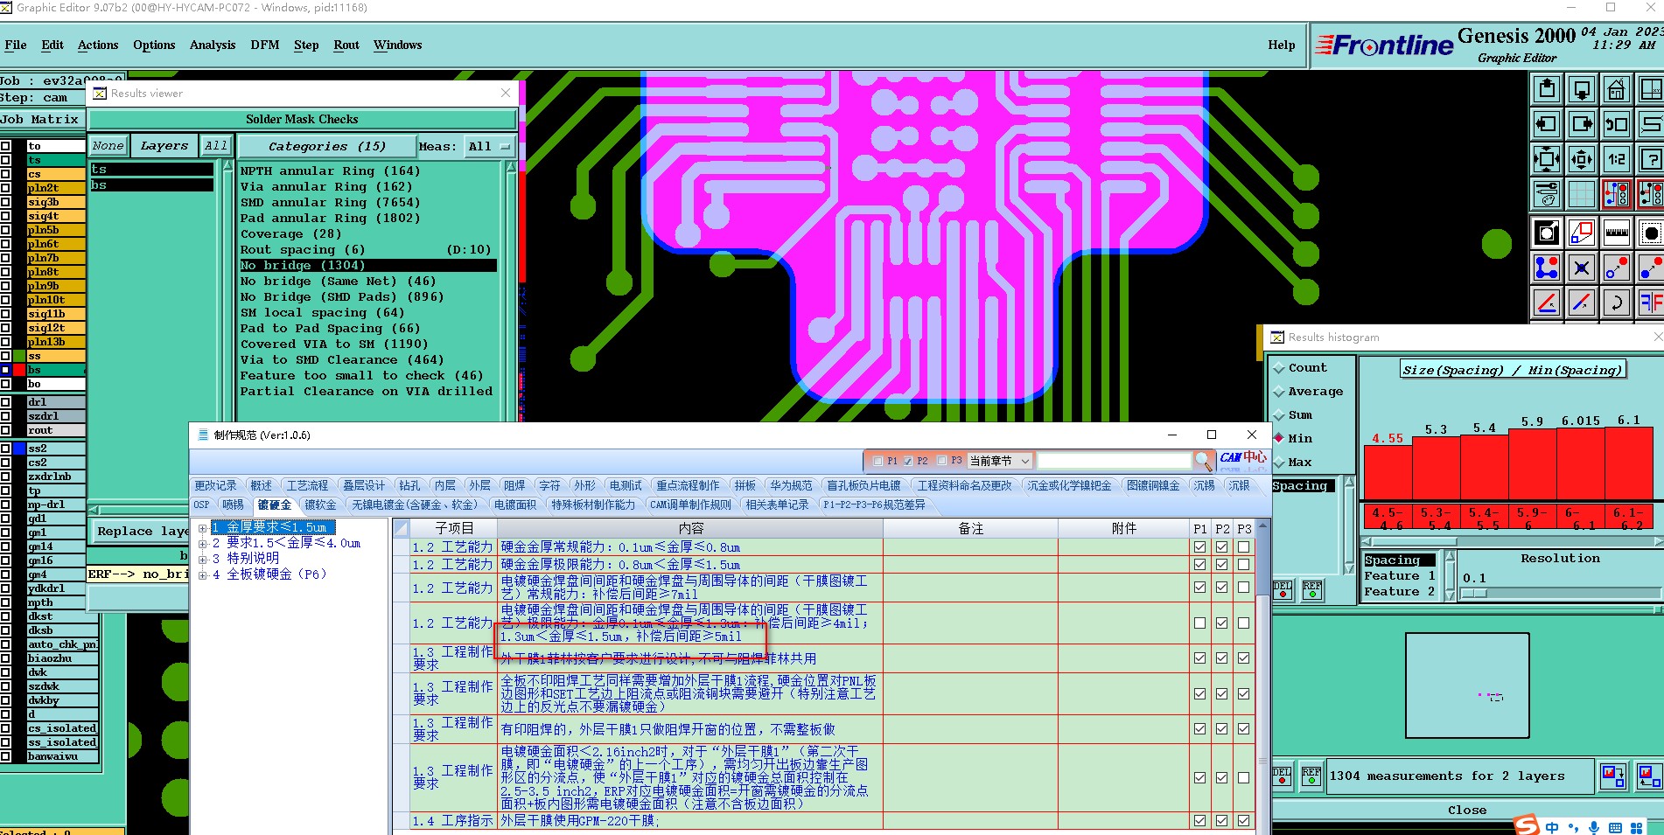The width and height of the screenshot is (1664, 835).
Task: Expand tree node '2 要求1.5<金厚≤4.0um'
Action: click(x=203, y=544)
